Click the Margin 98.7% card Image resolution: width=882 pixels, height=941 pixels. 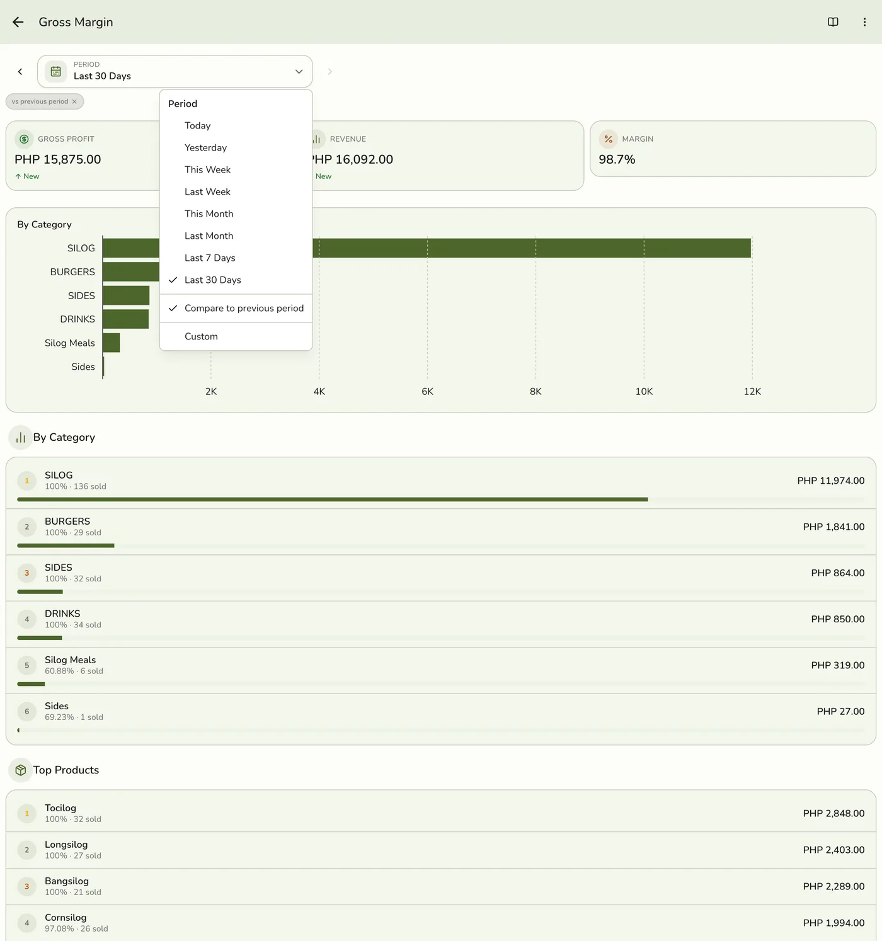tap(733, 149)
